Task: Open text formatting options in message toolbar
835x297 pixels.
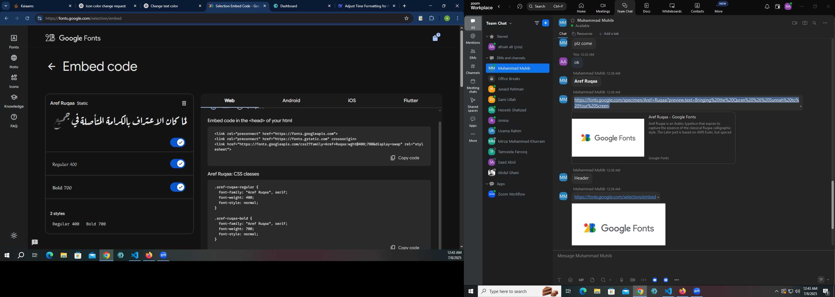Action: (x=559, y=280)
